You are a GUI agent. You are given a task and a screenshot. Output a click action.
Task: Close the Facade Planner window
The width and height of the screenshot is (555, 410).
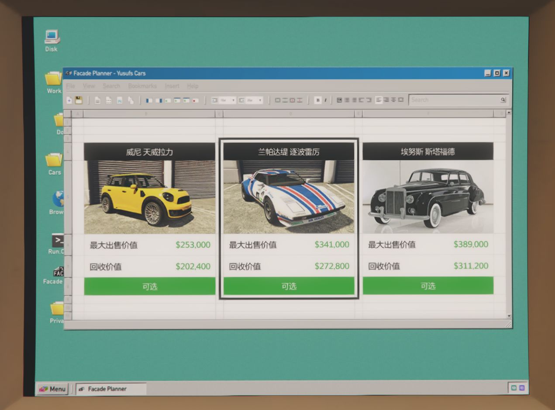pyautogui.click(x=506, y=73)
